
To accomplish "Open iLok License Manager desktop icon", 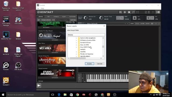I will (x=6, y=21).
